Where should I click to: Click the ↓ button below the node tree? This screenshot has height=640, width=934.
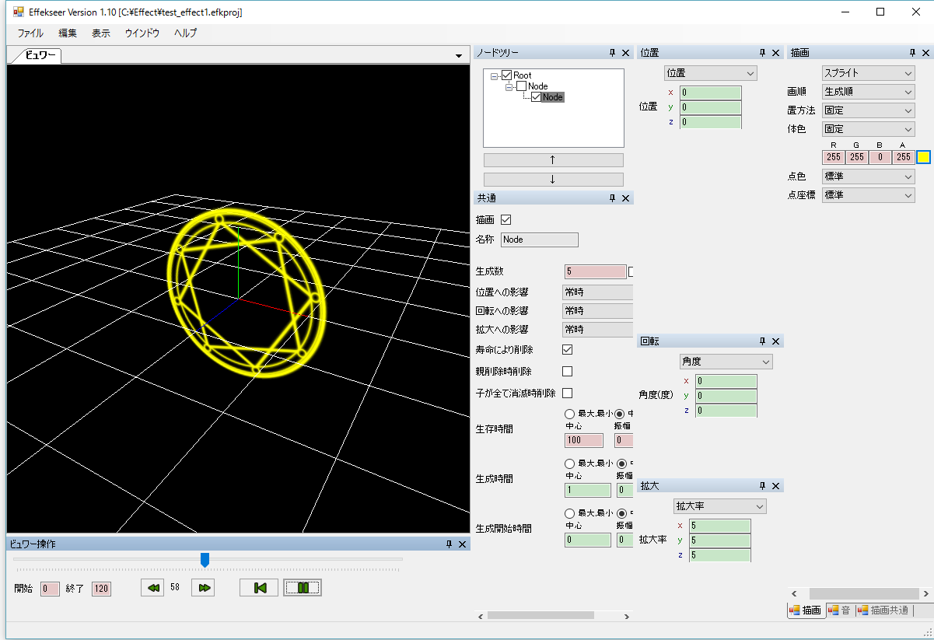(553, 178)
